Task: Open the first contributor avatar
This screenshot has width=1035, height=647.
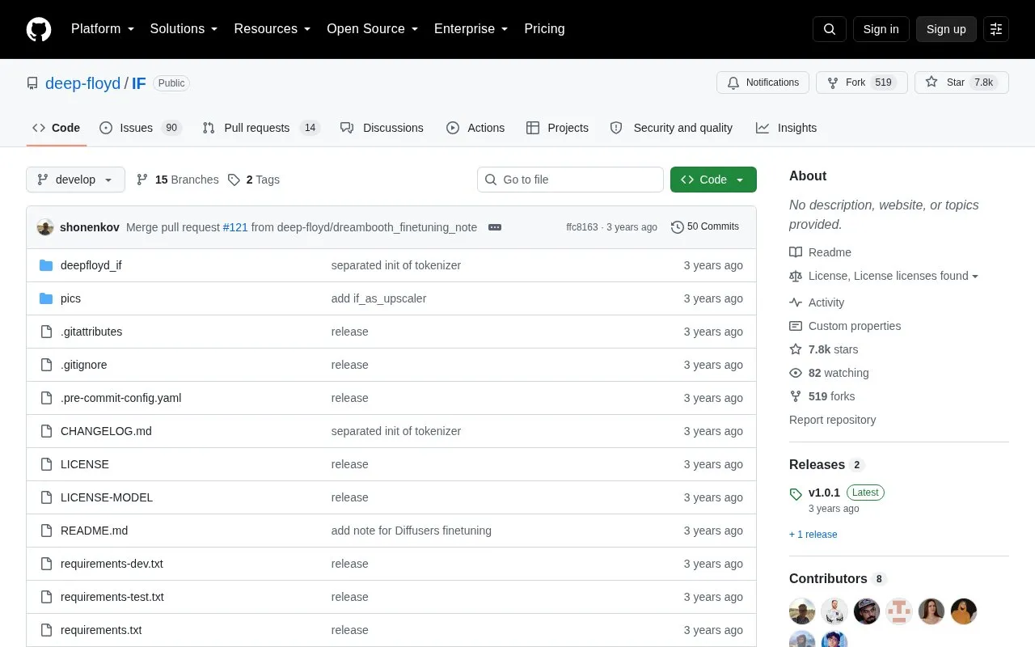Action: [802, 611]
